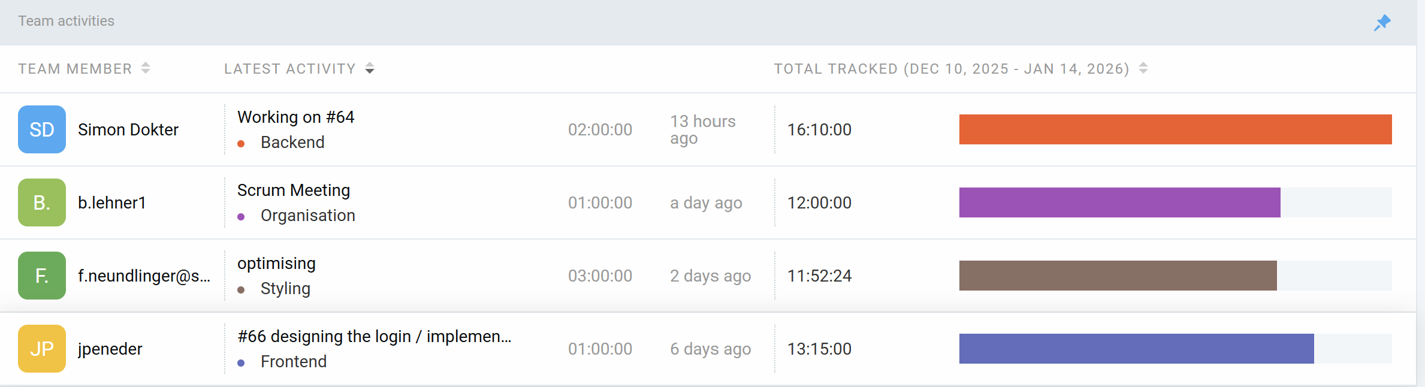Click the orange Backend project dot

pyautogui.click(x=241, y=144)
